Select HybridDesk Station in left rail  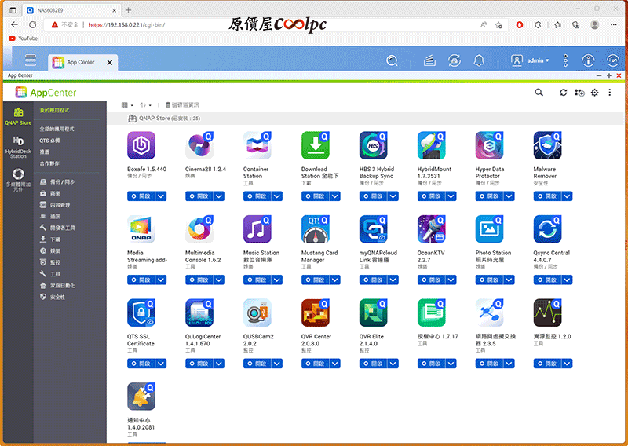[18, 147]
